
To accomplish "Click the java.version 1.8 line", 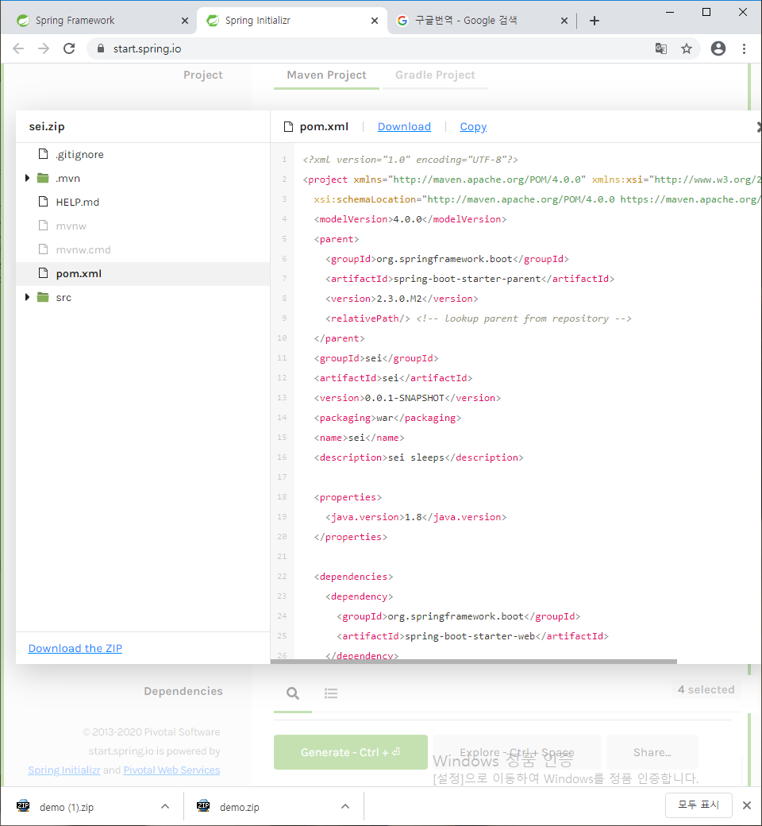I will pyautogui.click(x=416, y=517).
